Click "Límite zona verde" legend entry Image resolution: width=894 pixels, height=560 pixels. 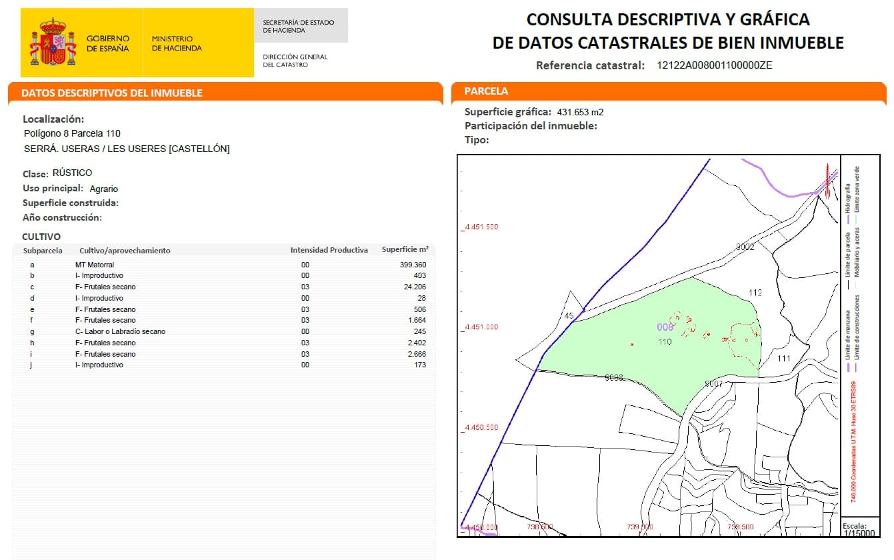point(857,189)
